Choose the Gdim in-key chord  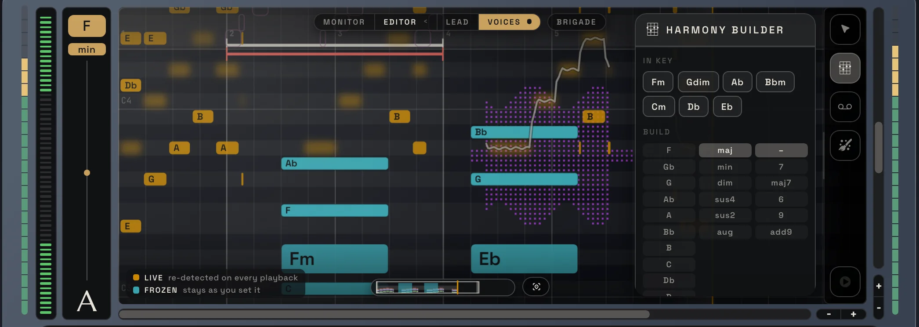pos(698,82)
